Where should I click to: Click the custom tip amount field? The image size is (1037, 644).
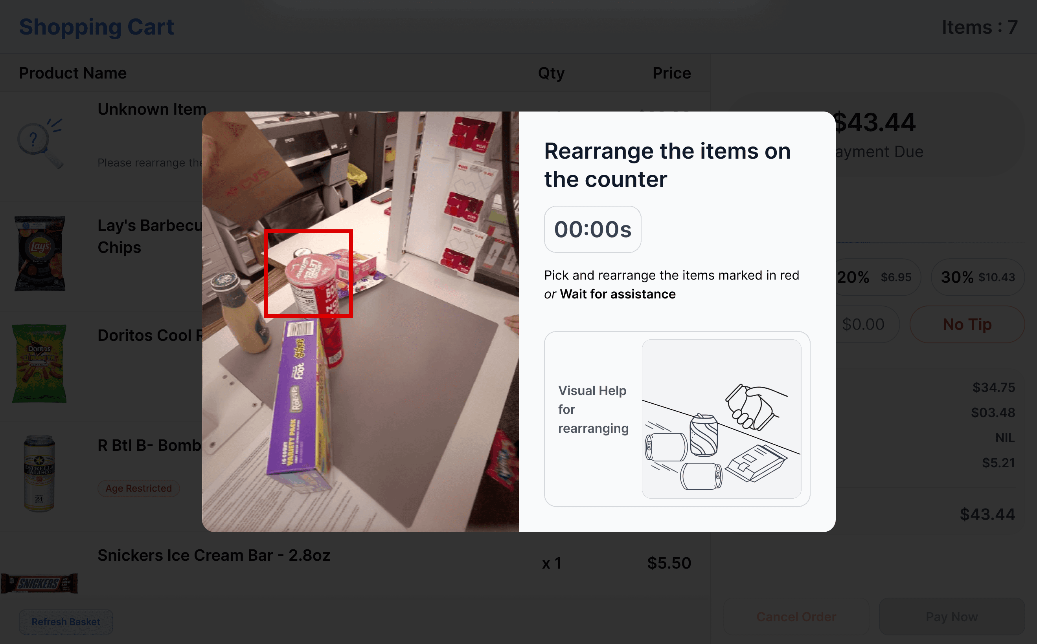tap(866, 325)
